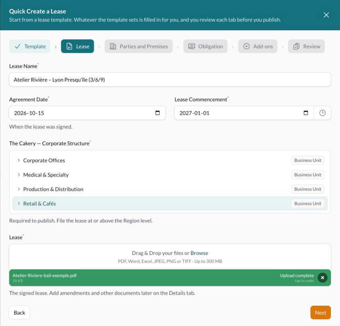The image size is (340, 326).
Task: Click the Lease Commencement date field
Action: point(244,113)
